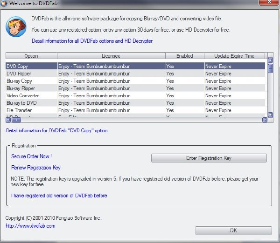
Task: Open detail information for DVD Copy option link
Action: (x=57, y=131)
